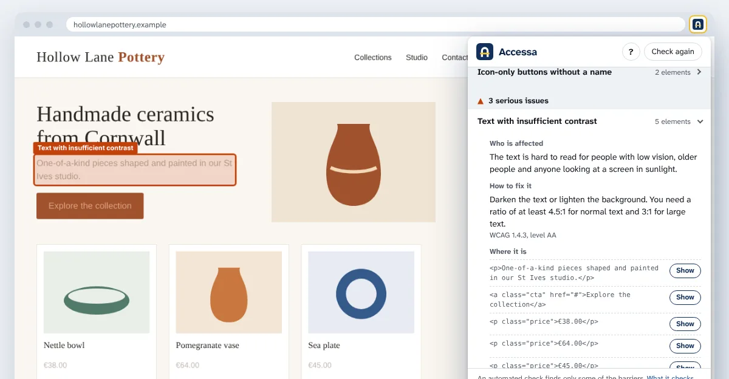Click the WCAG 1.4.3, level AA reference
Image resolution: width=729 pixels, height=379 pixels.
523,235
